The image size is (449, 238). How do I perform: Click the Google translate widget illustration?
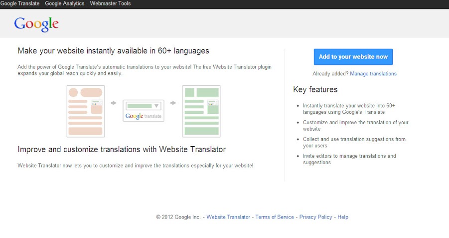click(x=143, y=111)
